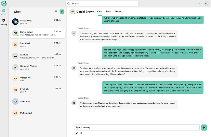Image resolution: width=211 pixels, height=137 pixels.
Task: Open the Chats section in sidebar
Action: point(4,12)
